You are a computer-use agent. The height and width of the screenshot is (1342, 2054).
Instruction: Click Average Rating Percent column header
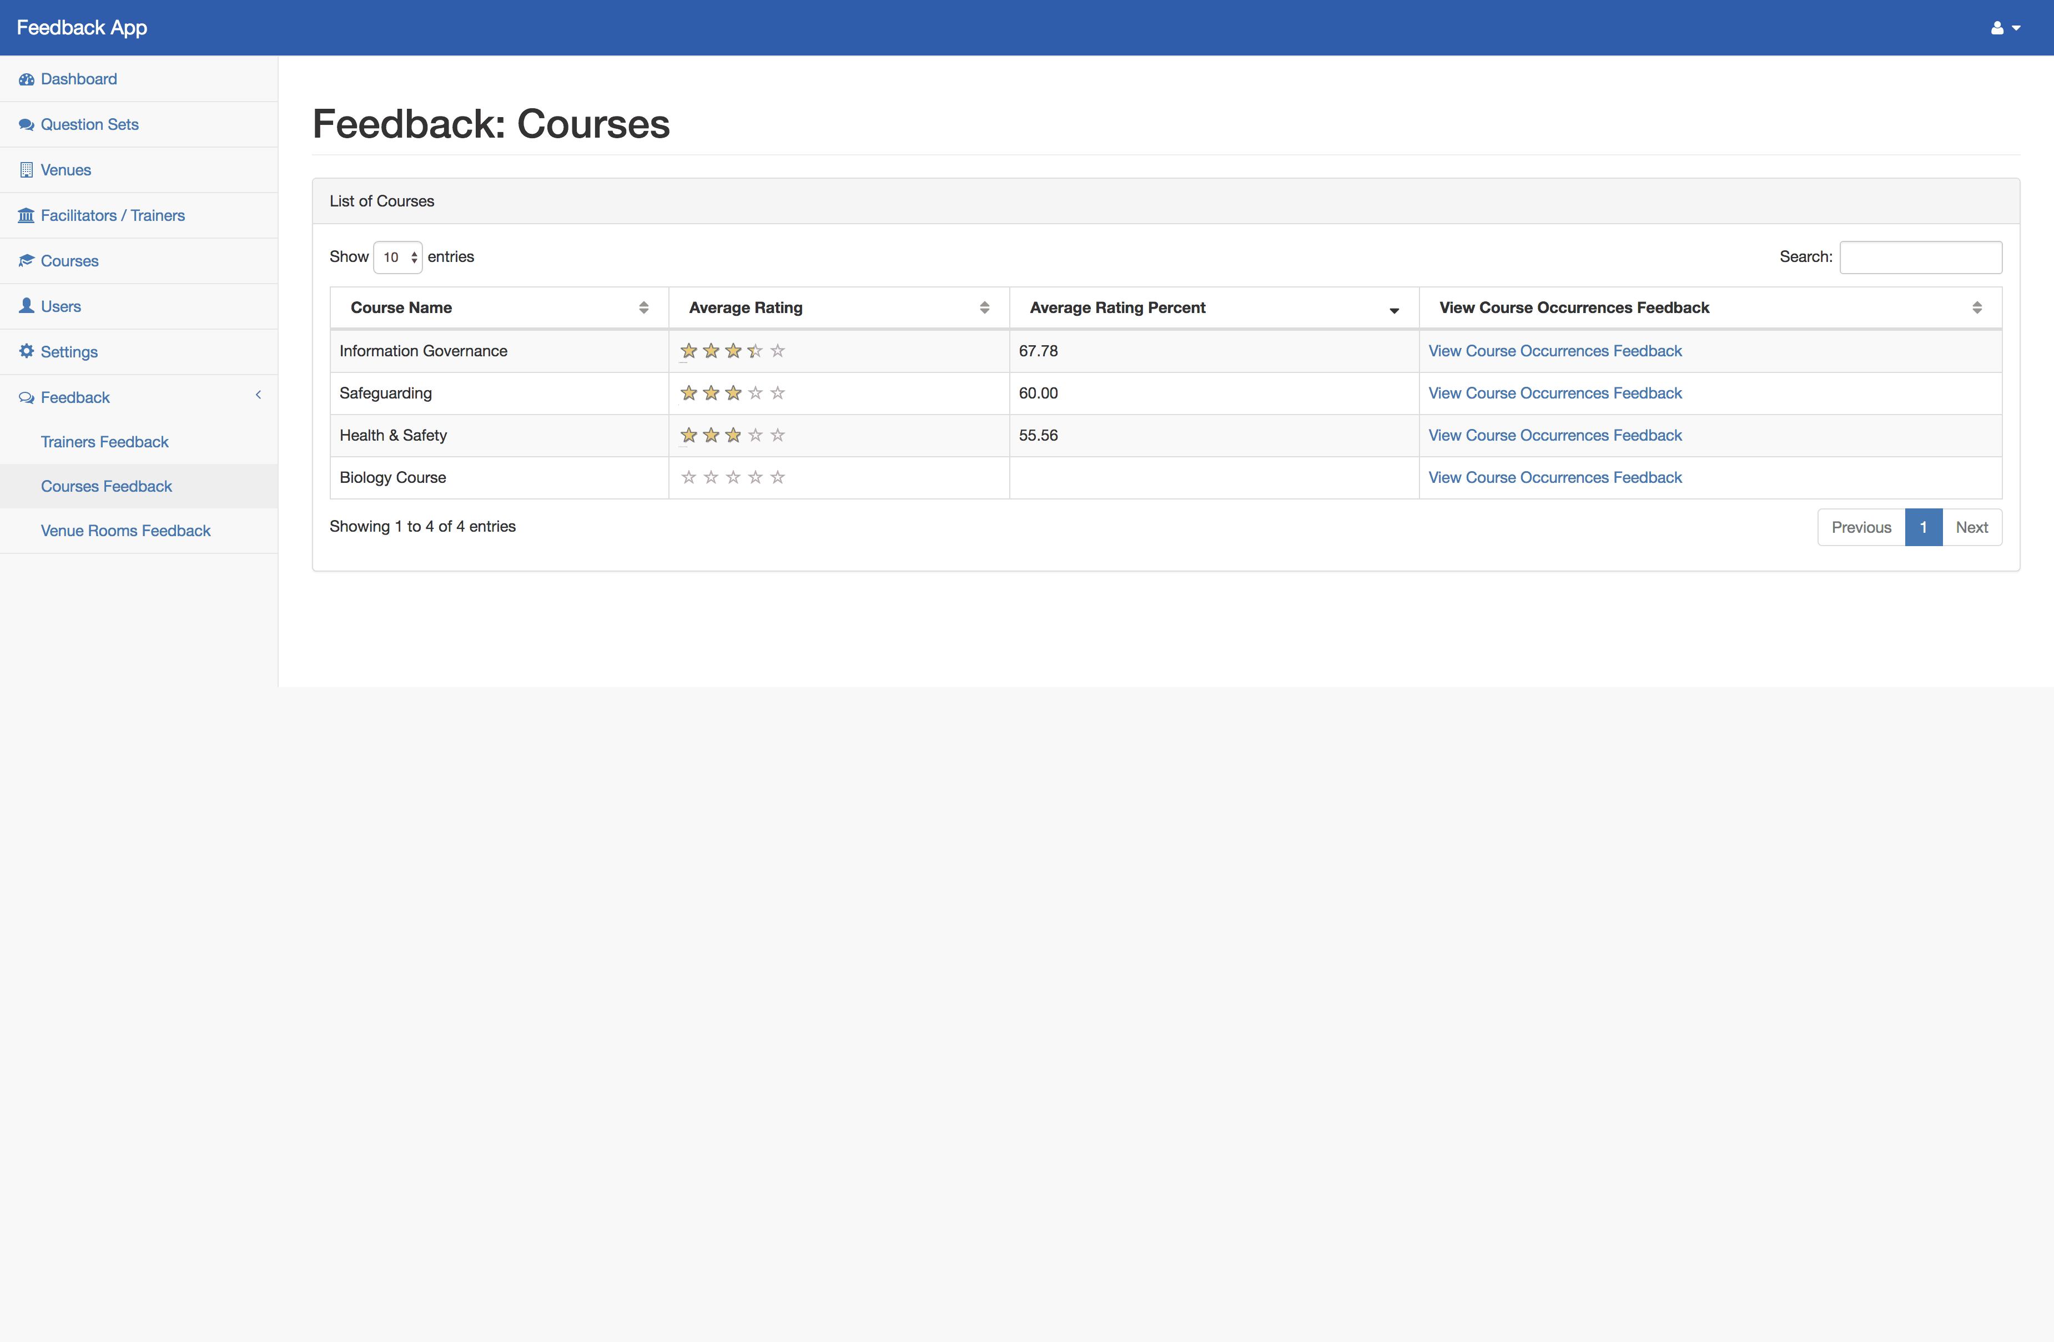click(1214, 308)
